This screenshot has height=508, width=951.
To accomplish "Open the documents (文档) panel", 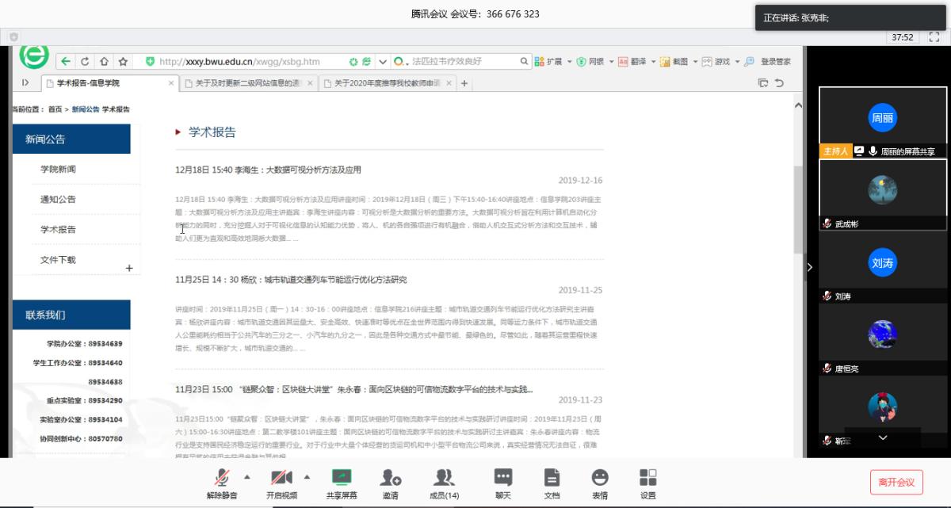I will (552, 483).
